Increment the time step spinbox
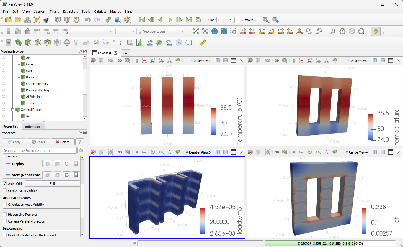 (242, 19)
